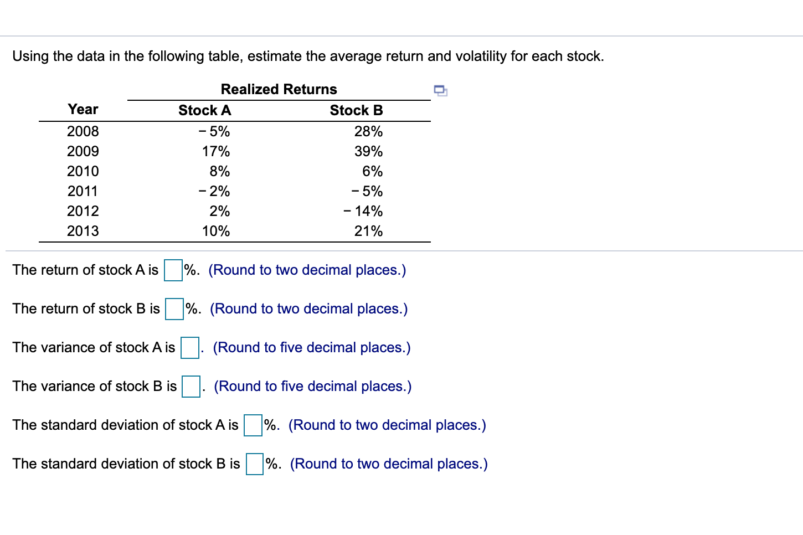Click the answer box for return of stock A

[x=172, y=271]
